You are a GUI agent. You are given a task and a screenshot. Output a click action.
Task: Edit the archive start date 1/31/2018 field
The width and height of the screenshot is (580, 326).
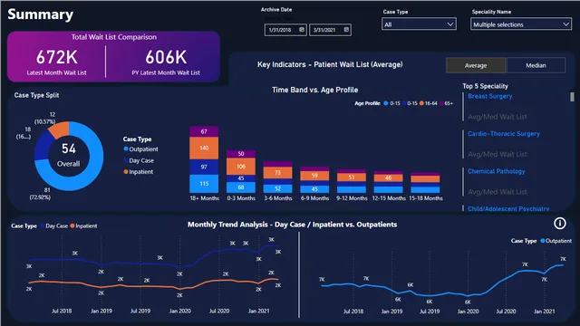tap(285, 30)
